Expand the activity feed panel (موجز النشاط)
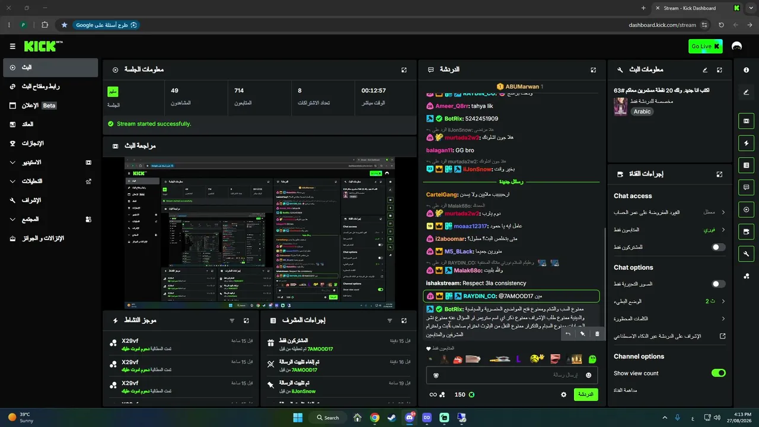 pos(246,320)
